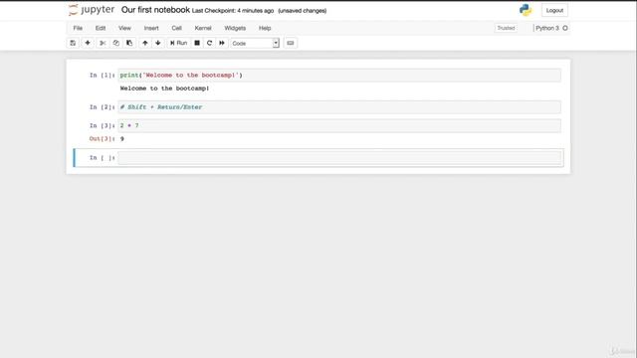Click the Out[3] result 9
This screenshot has height=358, width=637.
121,139
